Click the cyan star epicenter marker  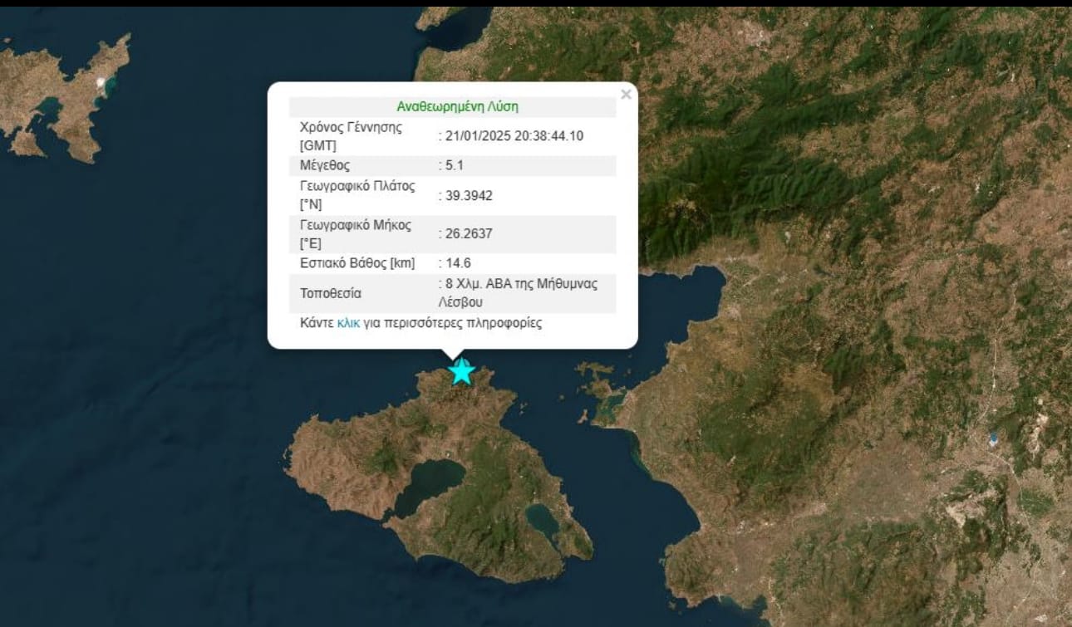pos(461,372)
